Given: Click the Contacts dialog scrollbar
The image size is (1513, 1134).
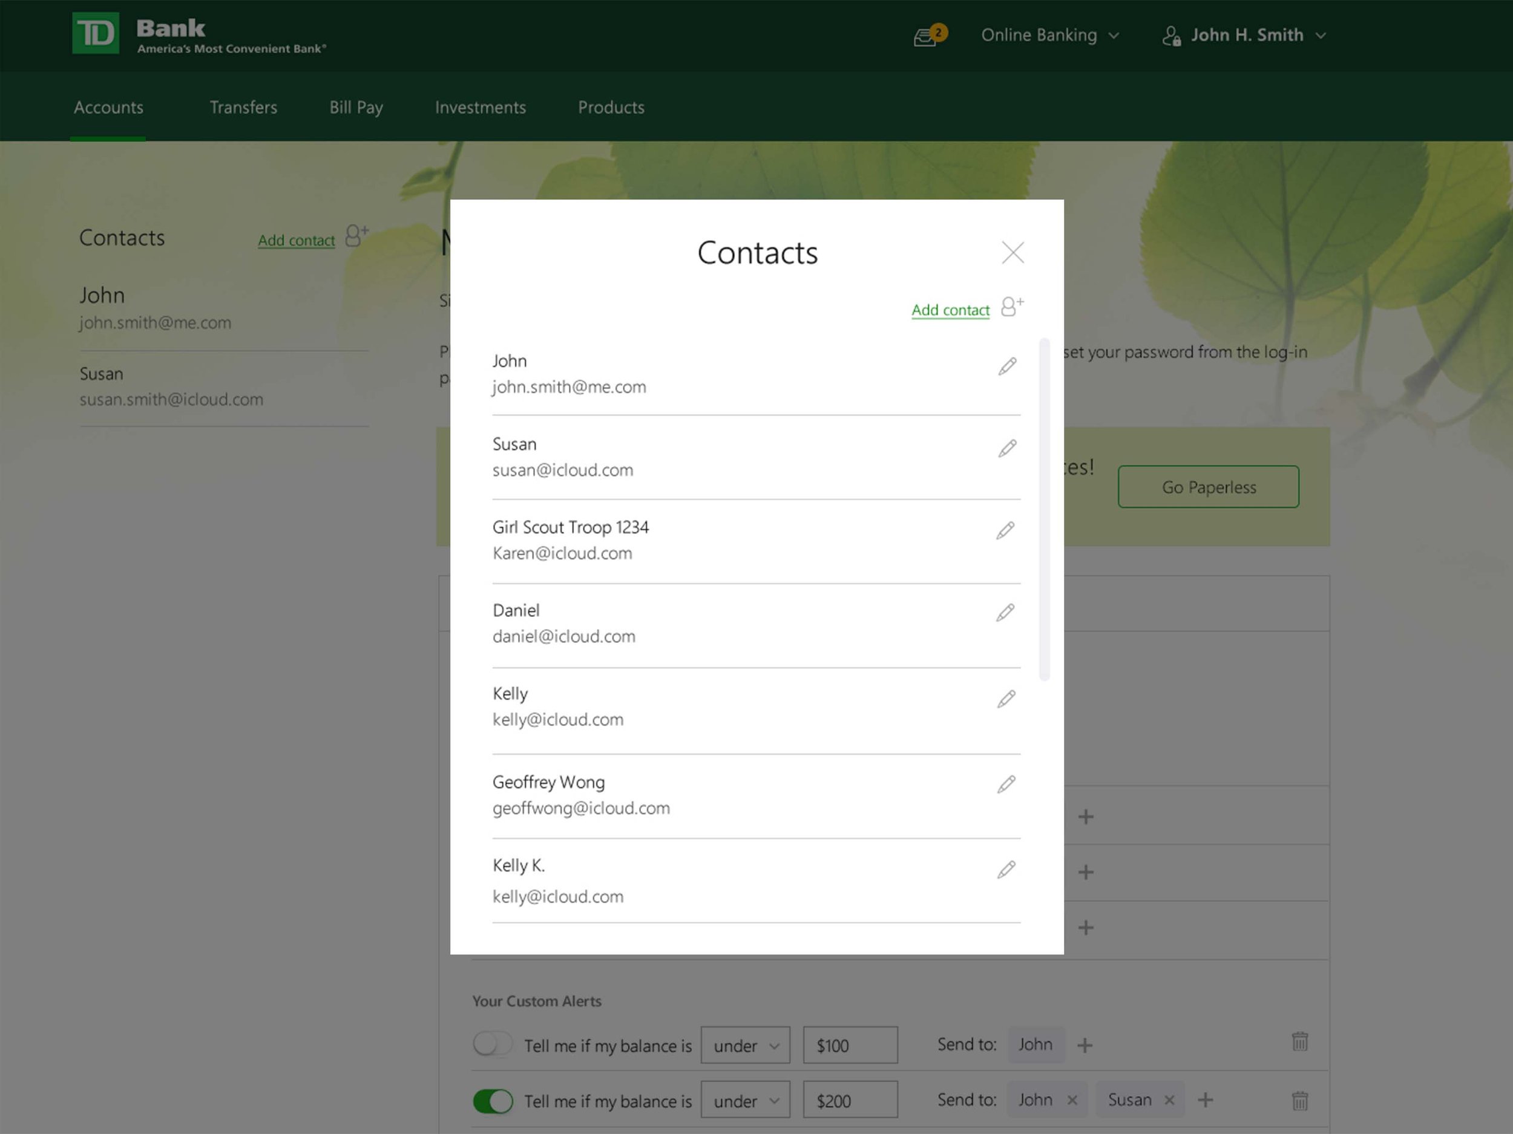Looking at the screenshot, I should coord(1044,509).
